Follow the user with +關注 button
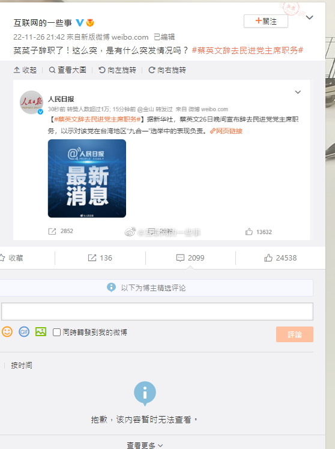The image size is (335, 449). tap(266, 21)
